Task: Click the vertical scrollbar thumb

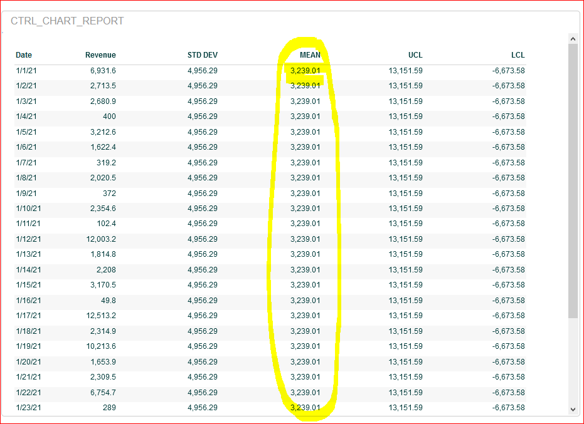Action: tap(573, 181)
